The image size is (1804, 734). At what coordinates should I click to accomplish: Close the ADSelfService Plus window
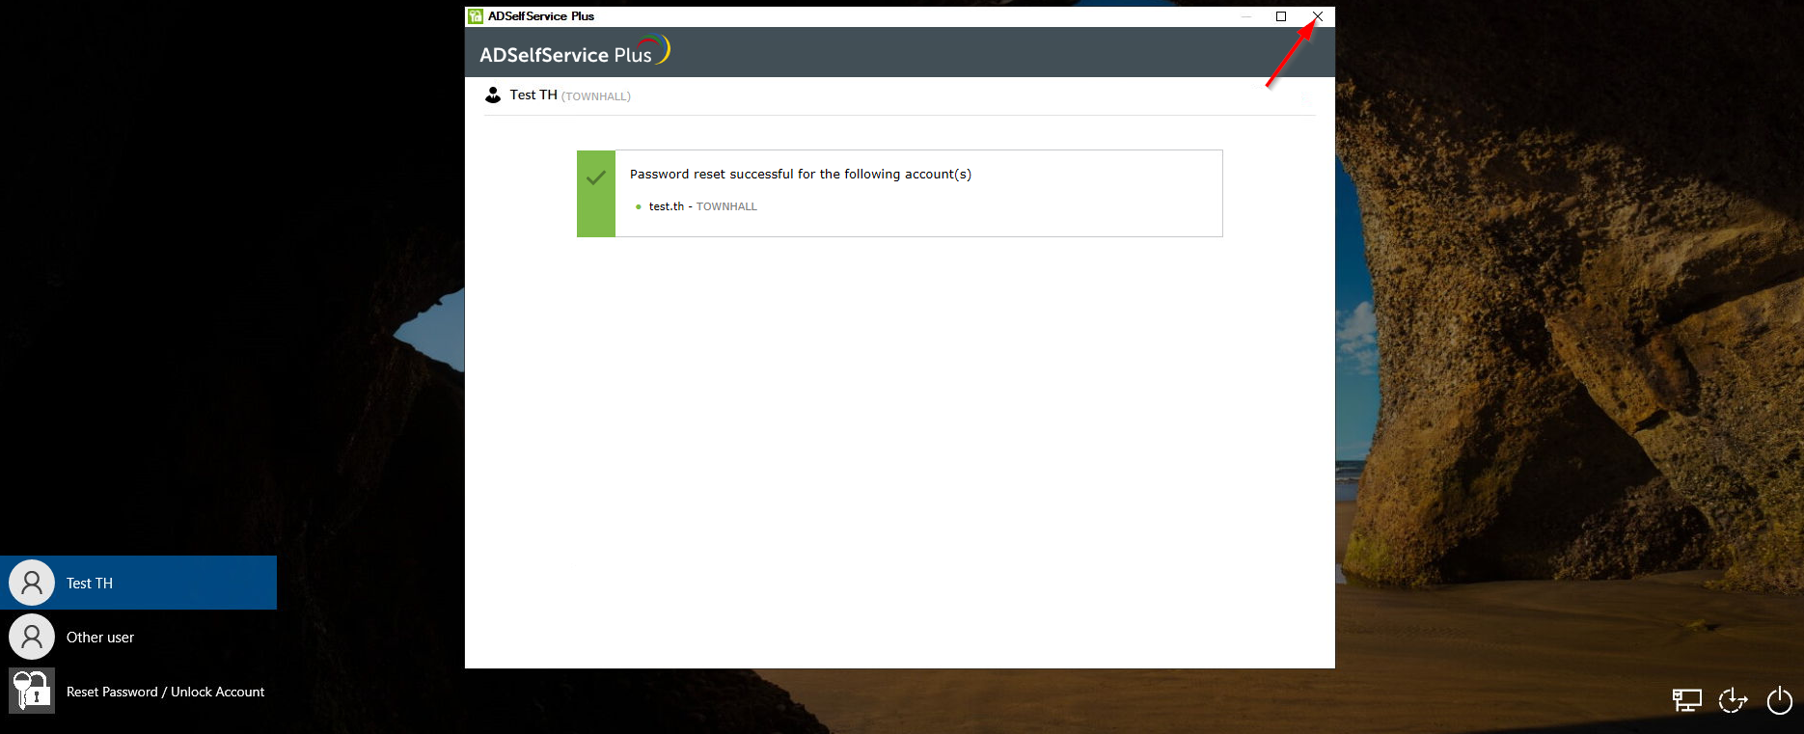[x=1318, y=16]
